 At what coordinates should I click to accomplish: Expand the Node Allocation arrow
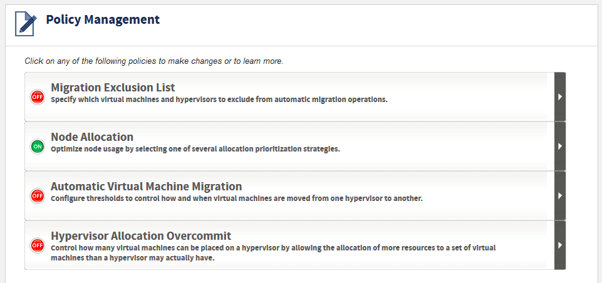(x=560, y=147)
